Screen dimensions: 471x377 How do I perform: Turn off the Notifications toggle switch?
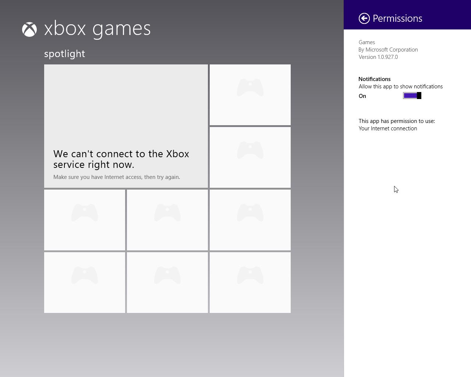point(412,96)
